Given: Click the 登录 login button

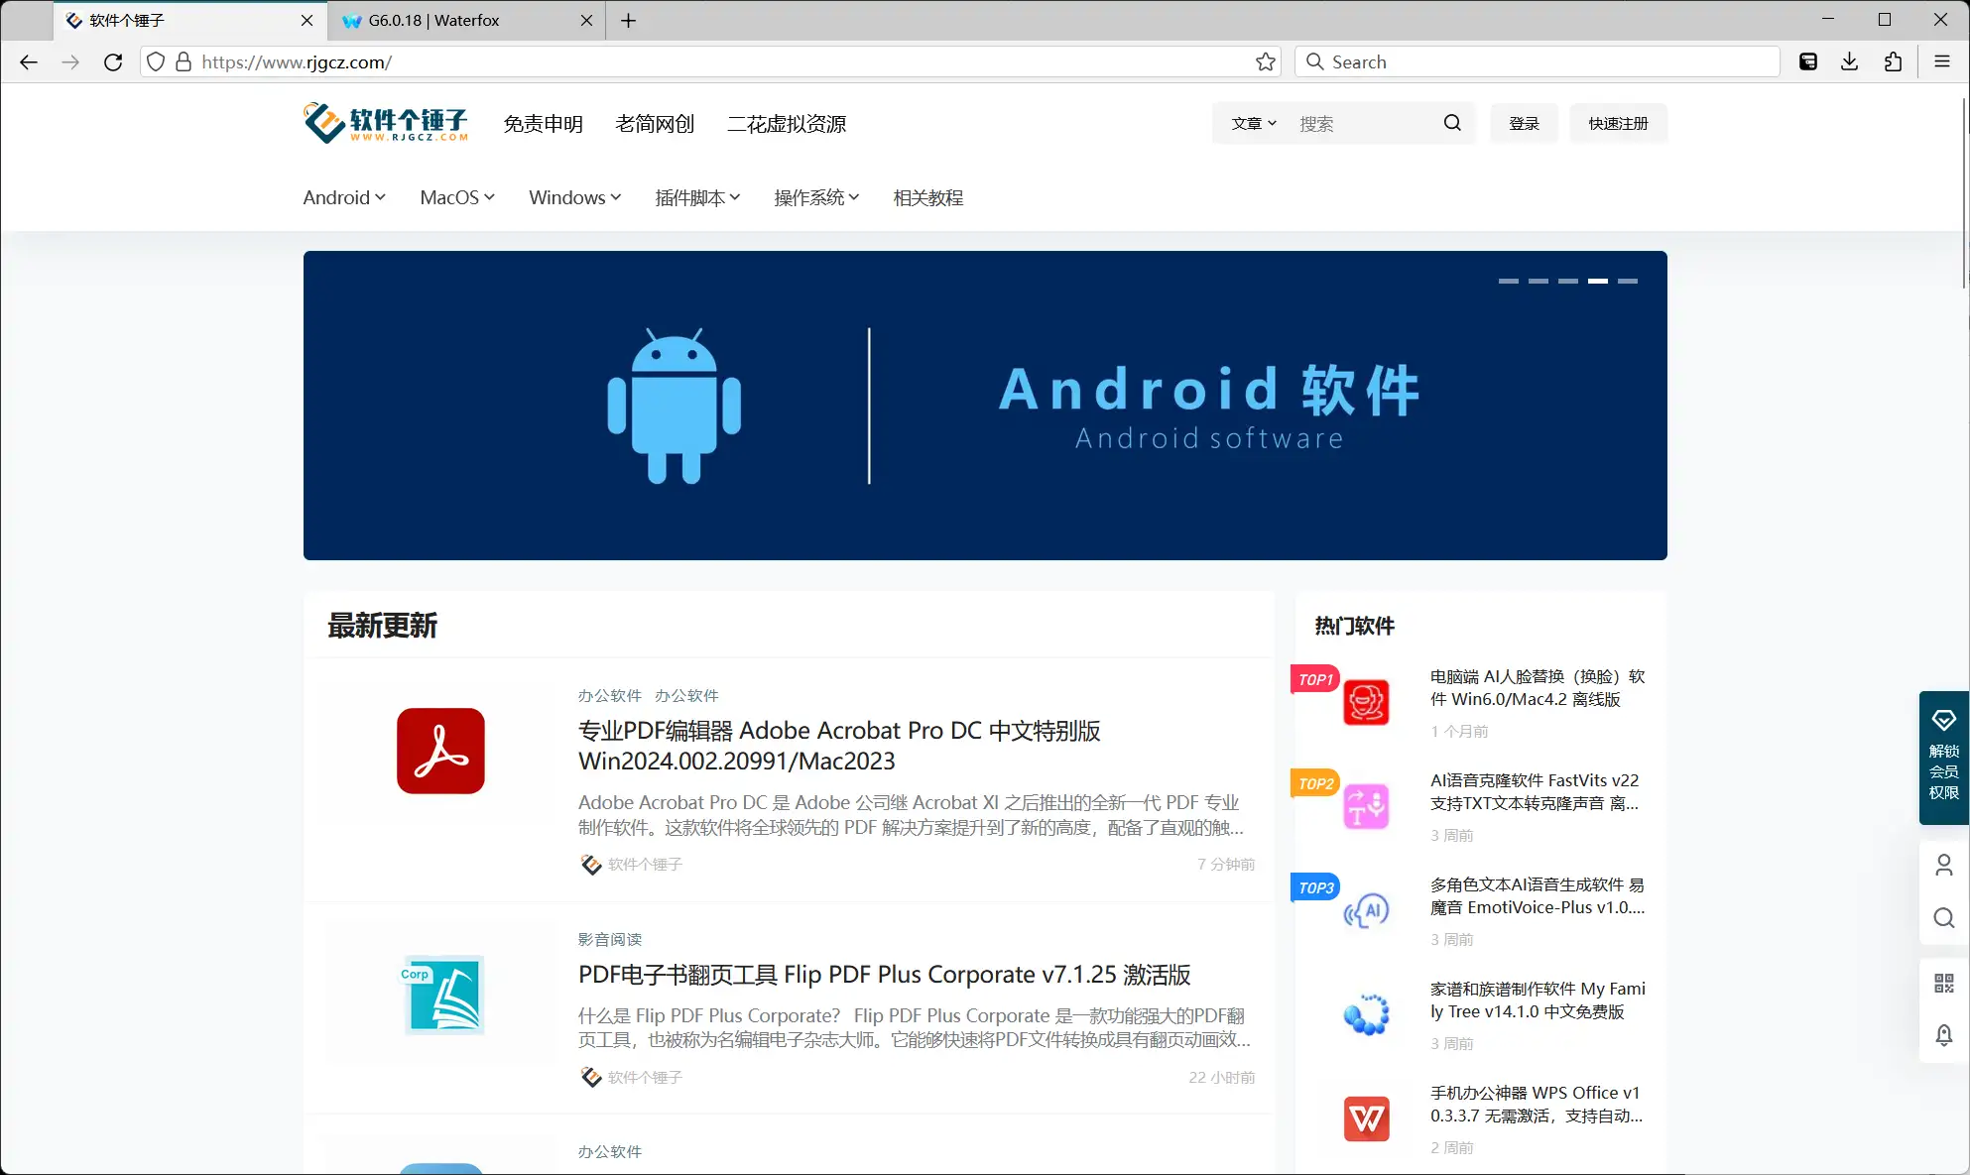Looking at the screenshot, I should coord(1524,124).
